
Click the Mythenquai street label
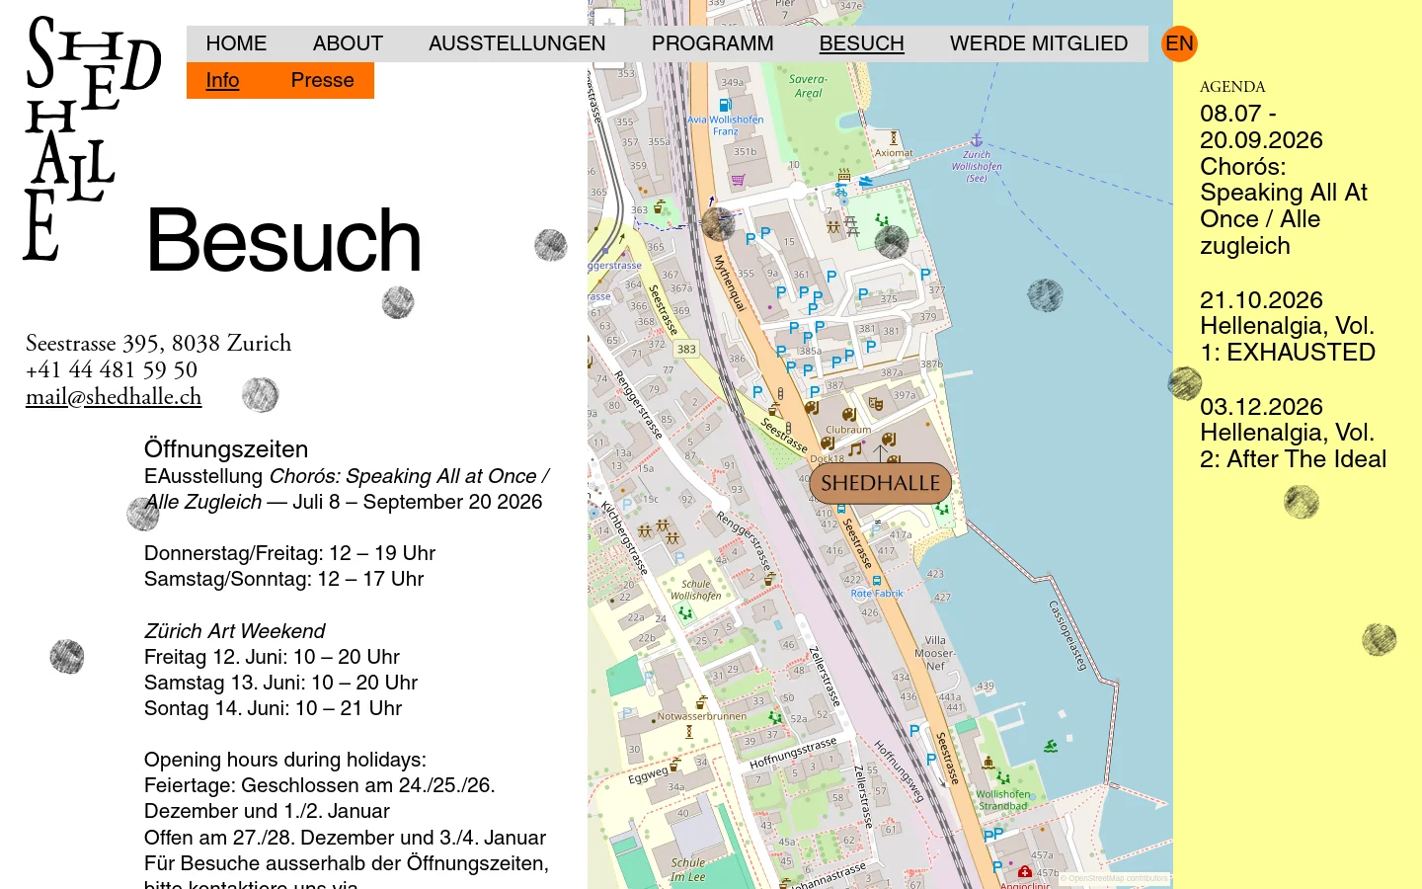tap(729, 283)
